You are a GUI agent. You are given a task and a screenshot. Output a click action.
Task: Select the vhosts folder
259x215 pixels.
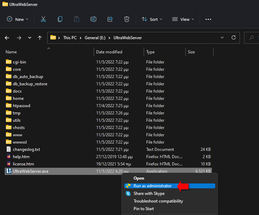click(19, 127)
